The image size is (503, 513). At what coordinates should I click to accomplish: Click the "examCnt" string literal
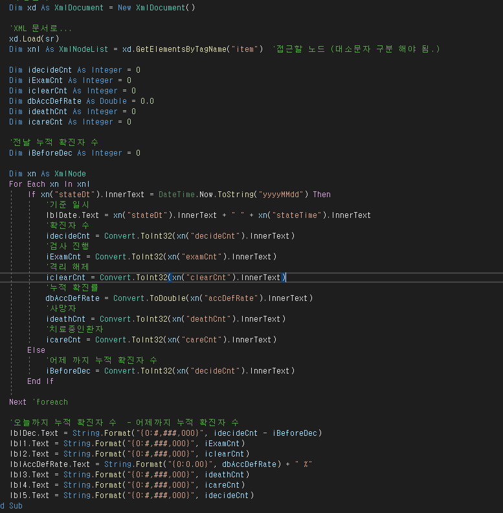tap(204, 257)
